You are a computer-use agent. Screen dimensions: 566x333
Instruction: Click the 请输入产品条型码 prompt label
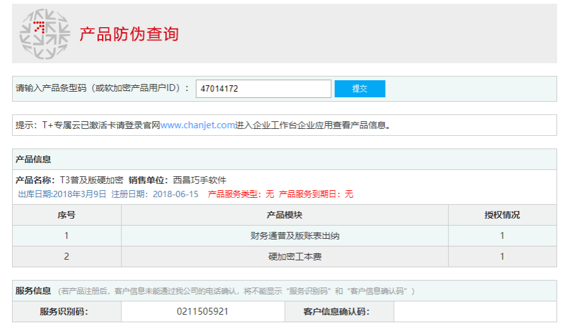[102, 88]
